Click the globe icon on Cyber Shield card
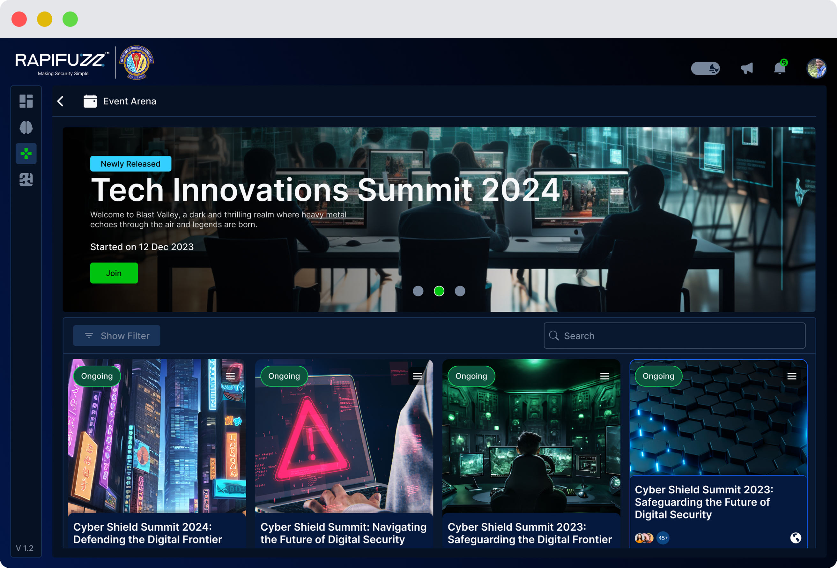The image size is (837, 568). [x=796, y=538]
